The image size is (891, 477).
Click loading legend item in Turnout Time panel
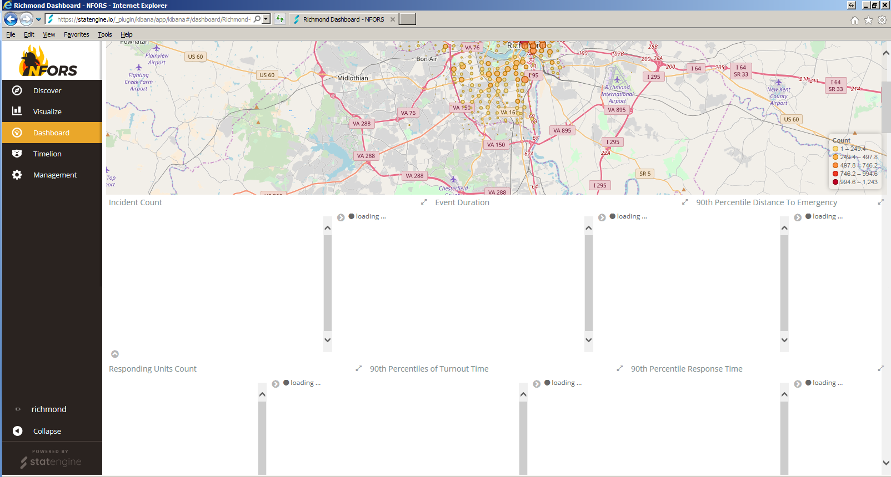pos(563,383)
